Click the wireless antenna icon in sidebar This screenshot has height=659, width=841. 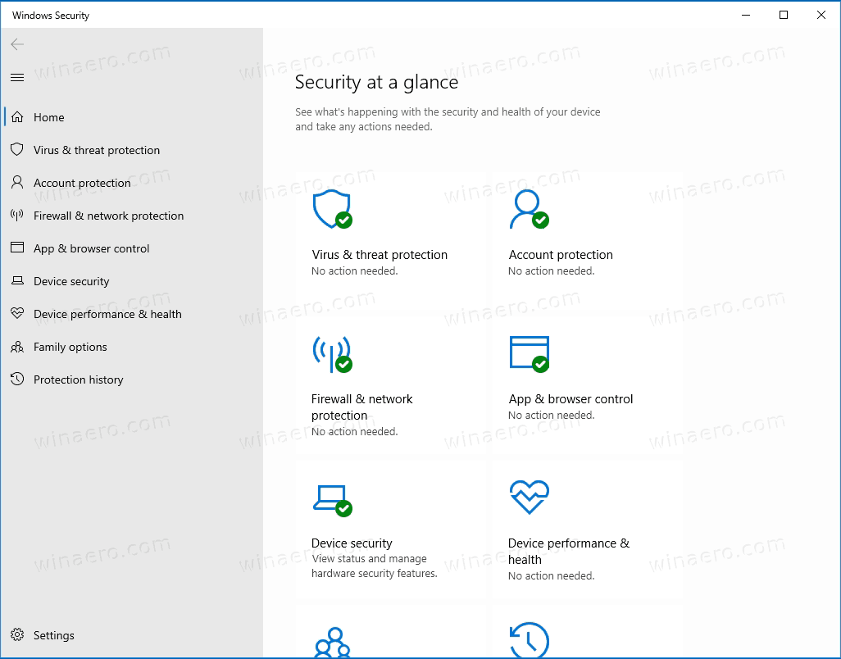click(17, 216)
